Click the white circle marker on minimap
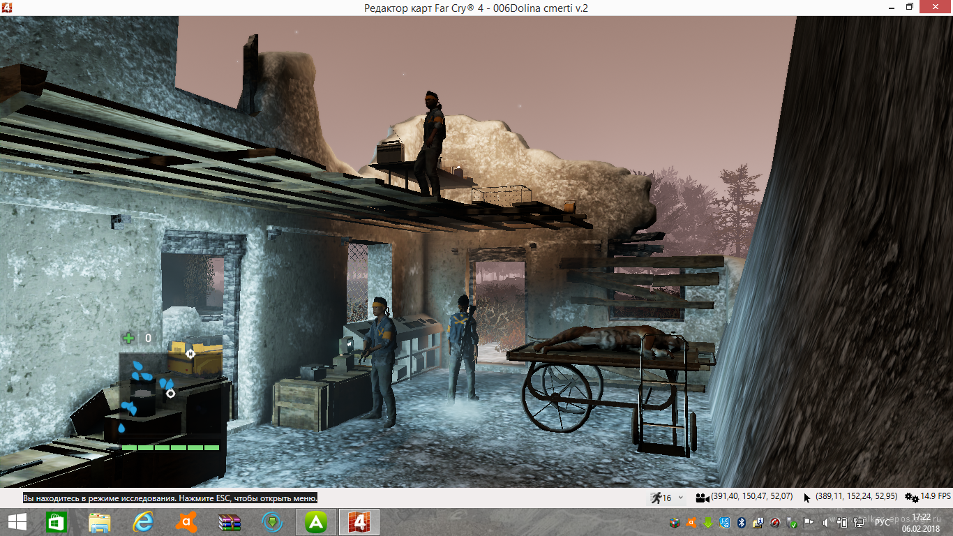 (170, 394)
